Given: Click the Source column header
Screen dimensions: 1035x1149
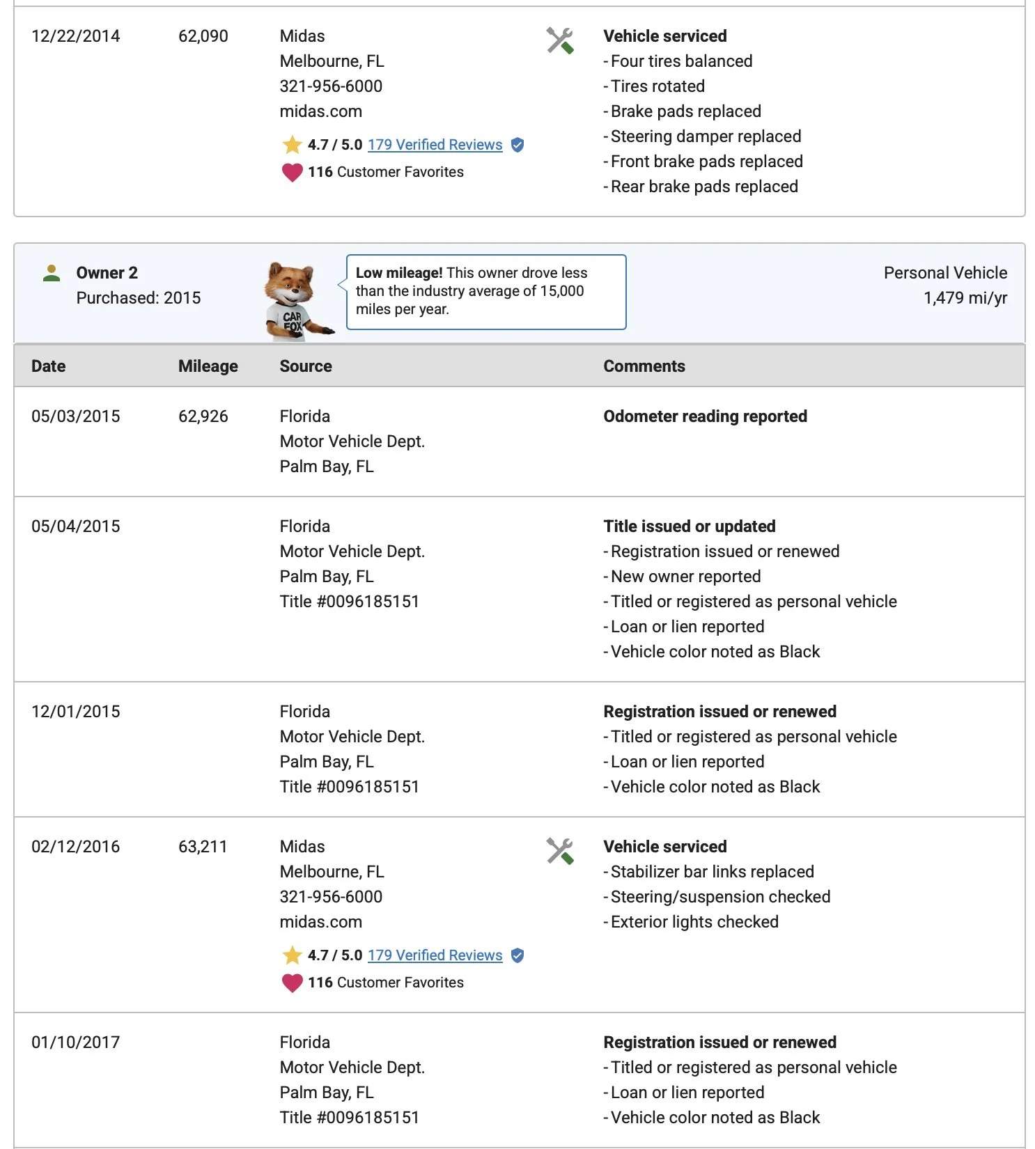Looking at the screenshot, I should coord(306,366).
